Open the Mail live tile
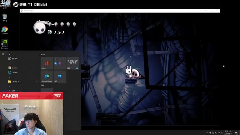This screenshot has width=240, height=135. [x=73, y=63]
